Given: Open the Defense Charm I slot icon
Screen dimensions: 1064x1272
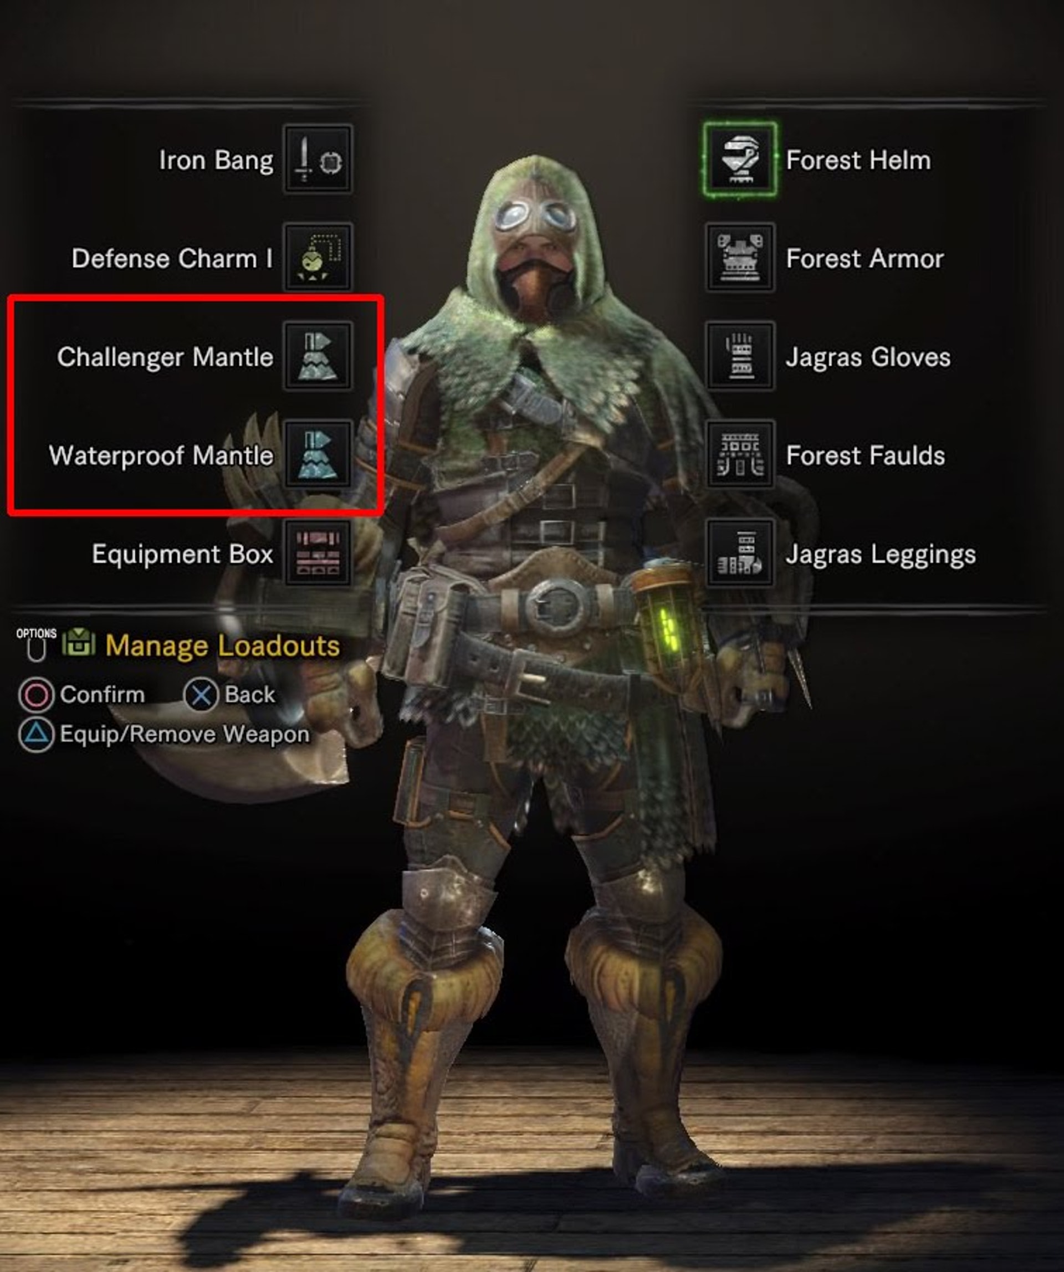Looking at the screenshot, I should coord(318,258).
